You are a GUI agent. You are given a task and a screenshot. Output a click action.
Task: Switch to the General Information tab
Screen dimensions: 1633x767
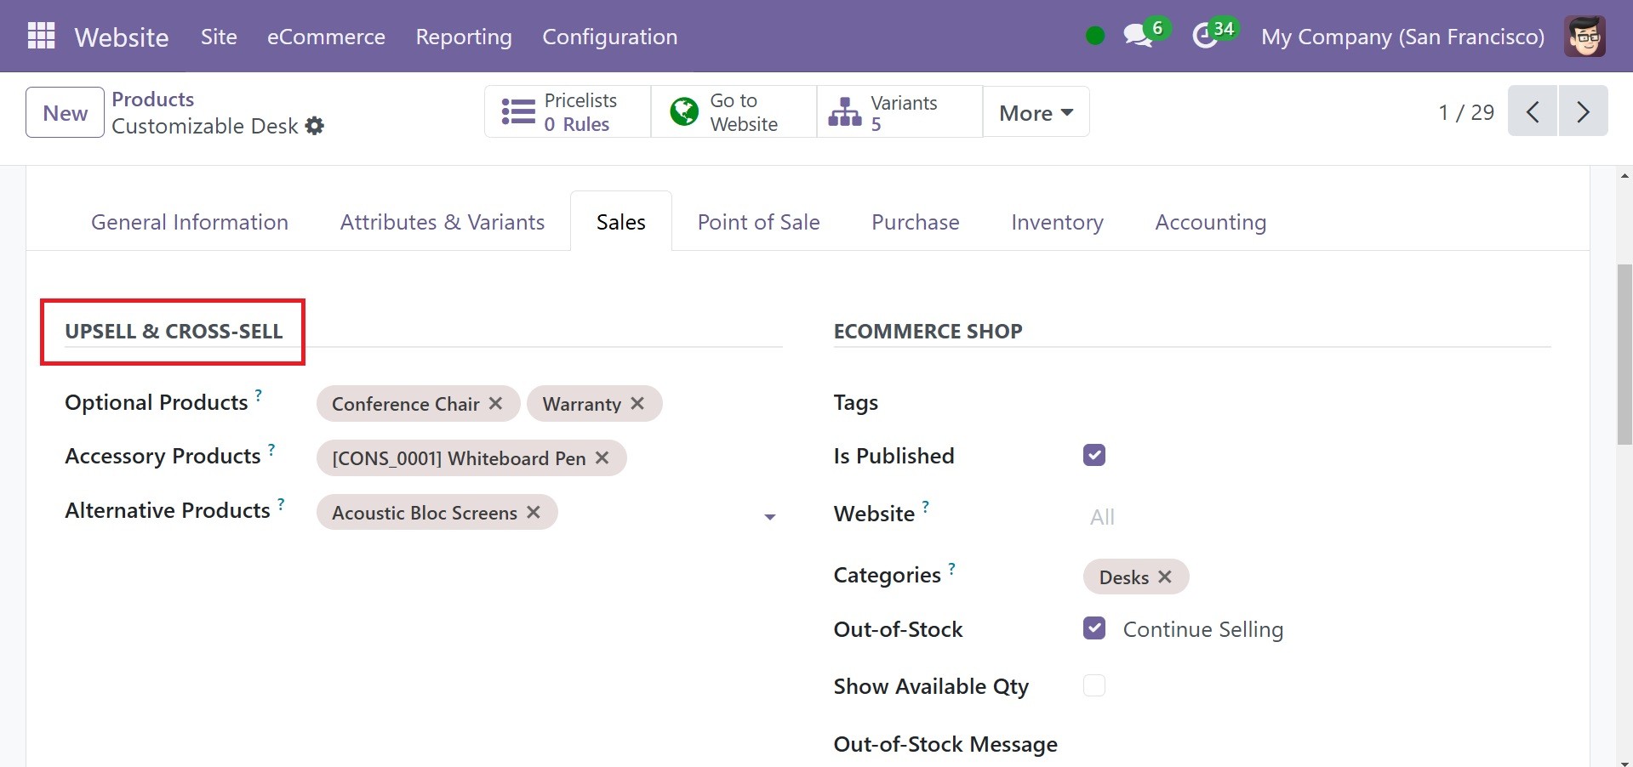click(190, 222)
